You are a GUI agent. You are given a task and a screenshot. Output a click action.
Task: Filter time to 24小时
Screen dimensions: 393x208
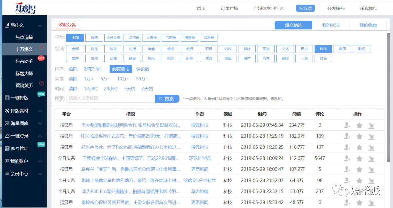click(x=111, y=89)
